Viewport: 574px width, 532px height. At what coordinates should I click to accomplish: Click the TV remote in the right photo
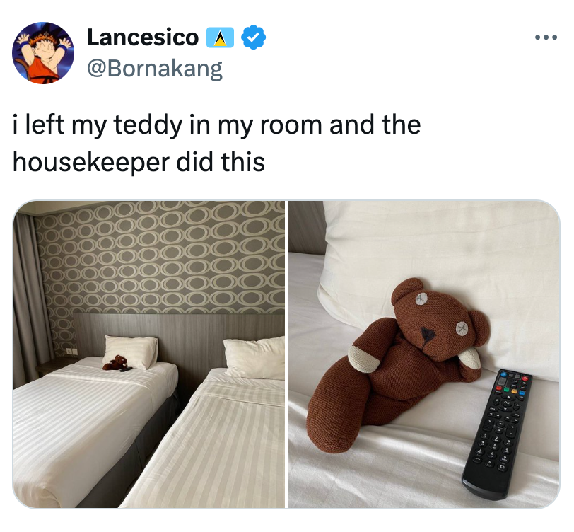[496, 434]
